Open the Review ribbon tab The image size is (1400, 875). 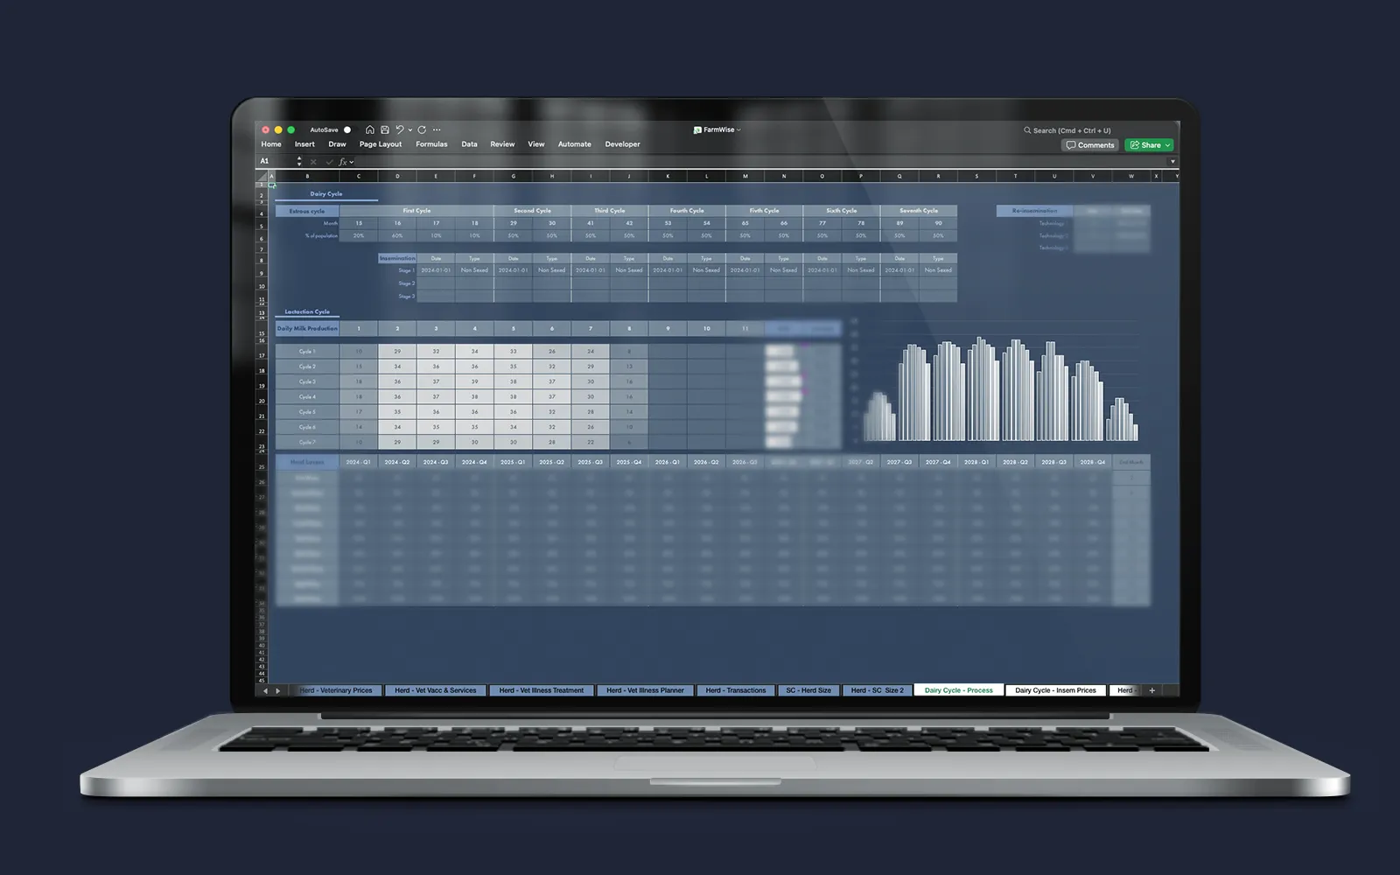(x=502, y=144)
